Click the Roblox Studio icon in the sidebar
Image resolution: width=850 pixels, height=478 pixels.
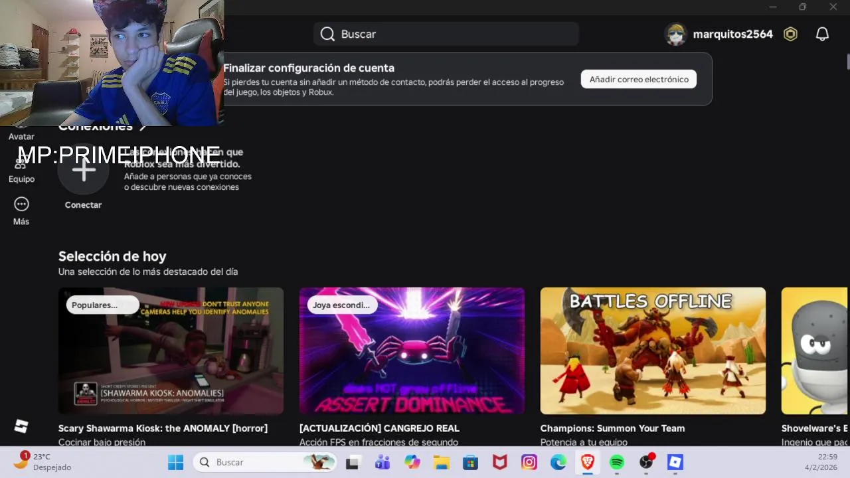[x=21, y=426]
